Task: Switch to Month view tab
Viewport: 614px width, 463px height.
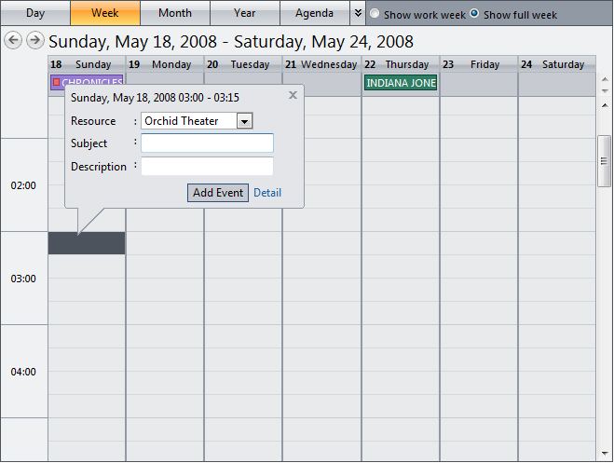Action: pos(175,13)
